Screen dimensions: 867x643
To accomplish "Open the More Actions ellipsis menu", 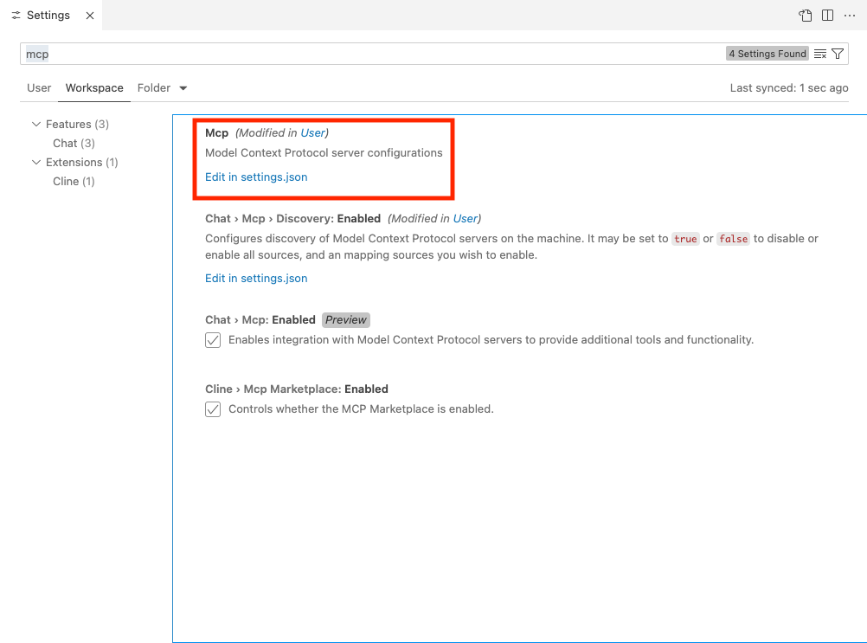I will [x=850, y=15].
